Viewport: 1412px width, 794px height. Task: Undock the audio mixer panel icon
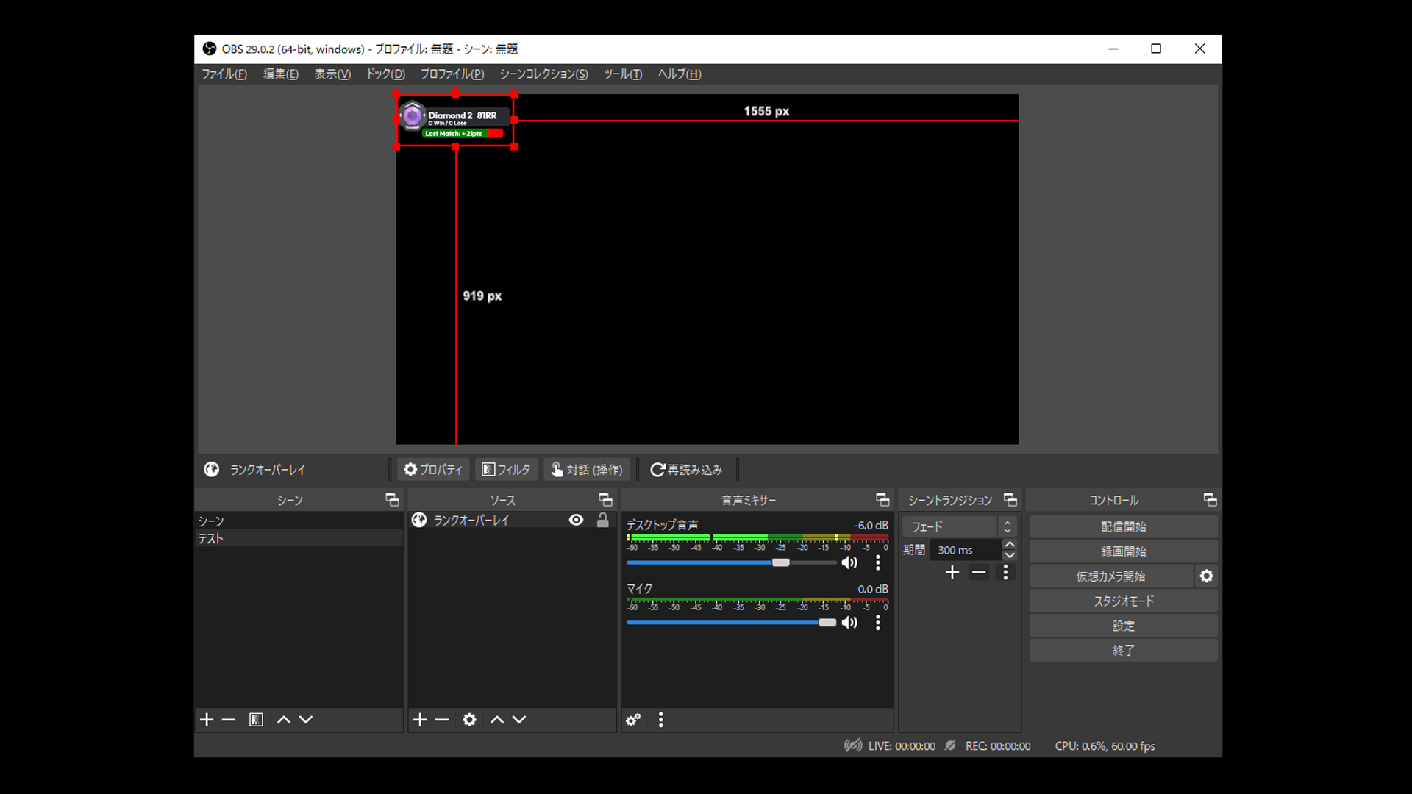tap(883, 500)
